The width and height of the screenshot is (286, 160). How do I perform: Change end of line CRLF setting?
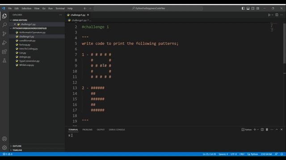[x=242, y=154]
